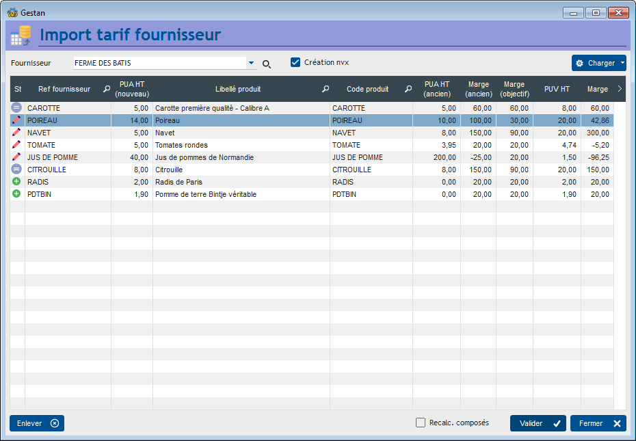The height and width of the screenshot is (441, 636).
Task: Expand the Charger button dropdown arrow
Action: point(622,63)
